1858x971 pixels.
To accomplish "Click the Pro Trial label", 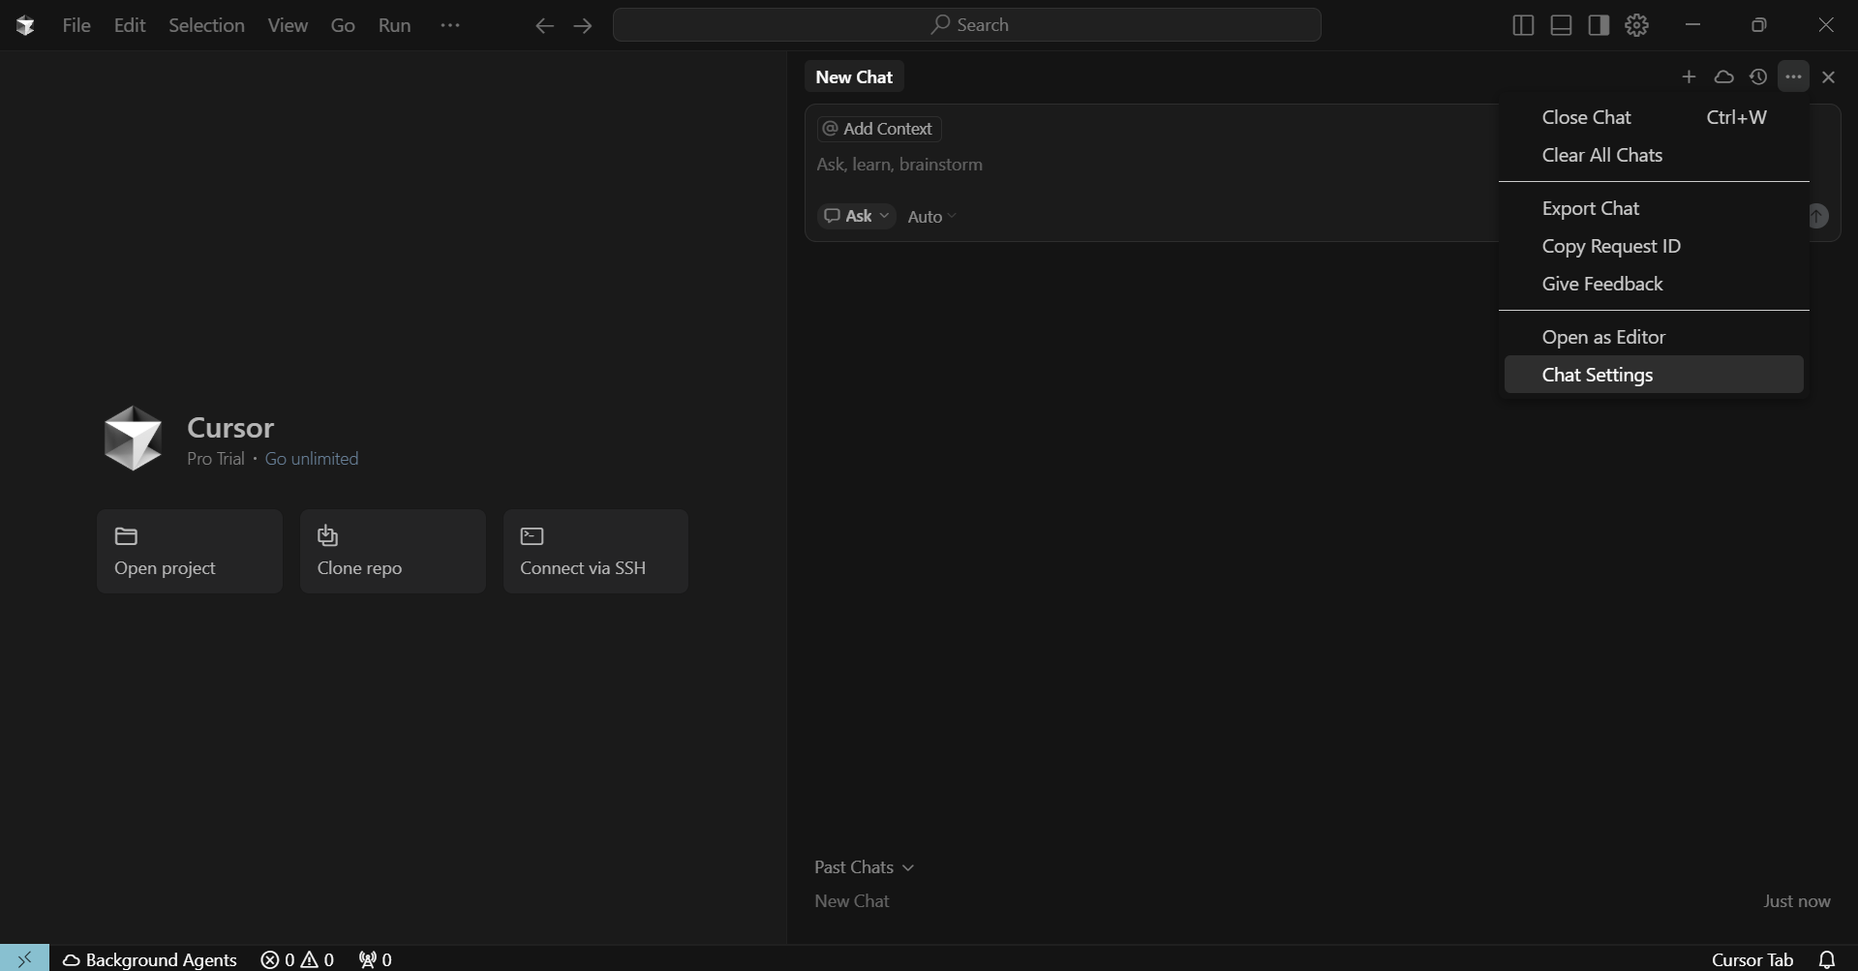I will click(x=216, y=459).
